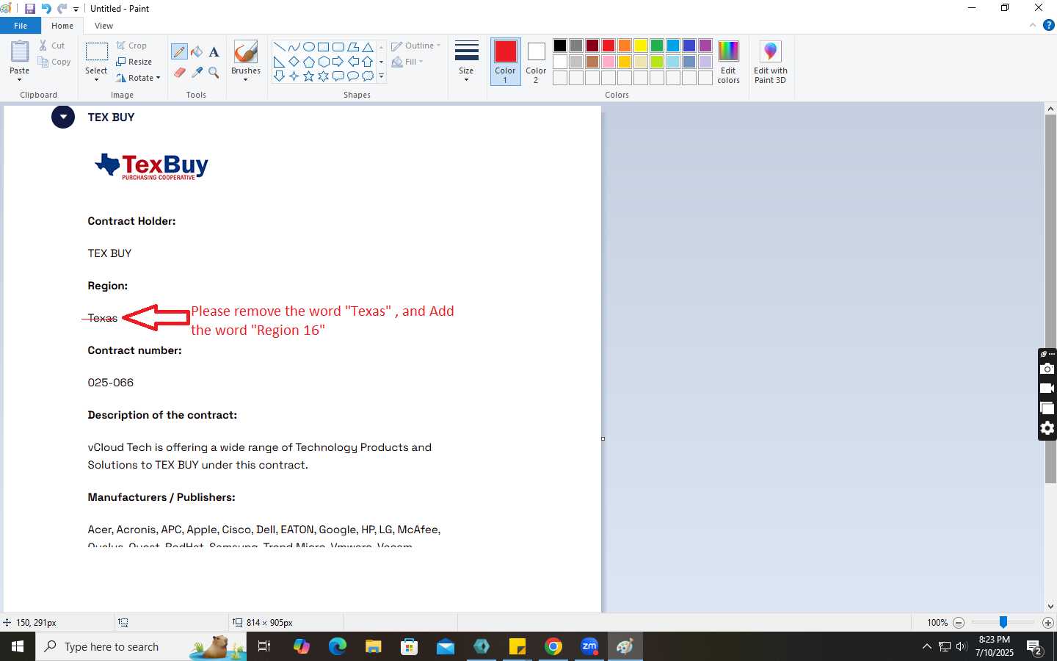Choose the Hexagon shape

pos(323,62)
